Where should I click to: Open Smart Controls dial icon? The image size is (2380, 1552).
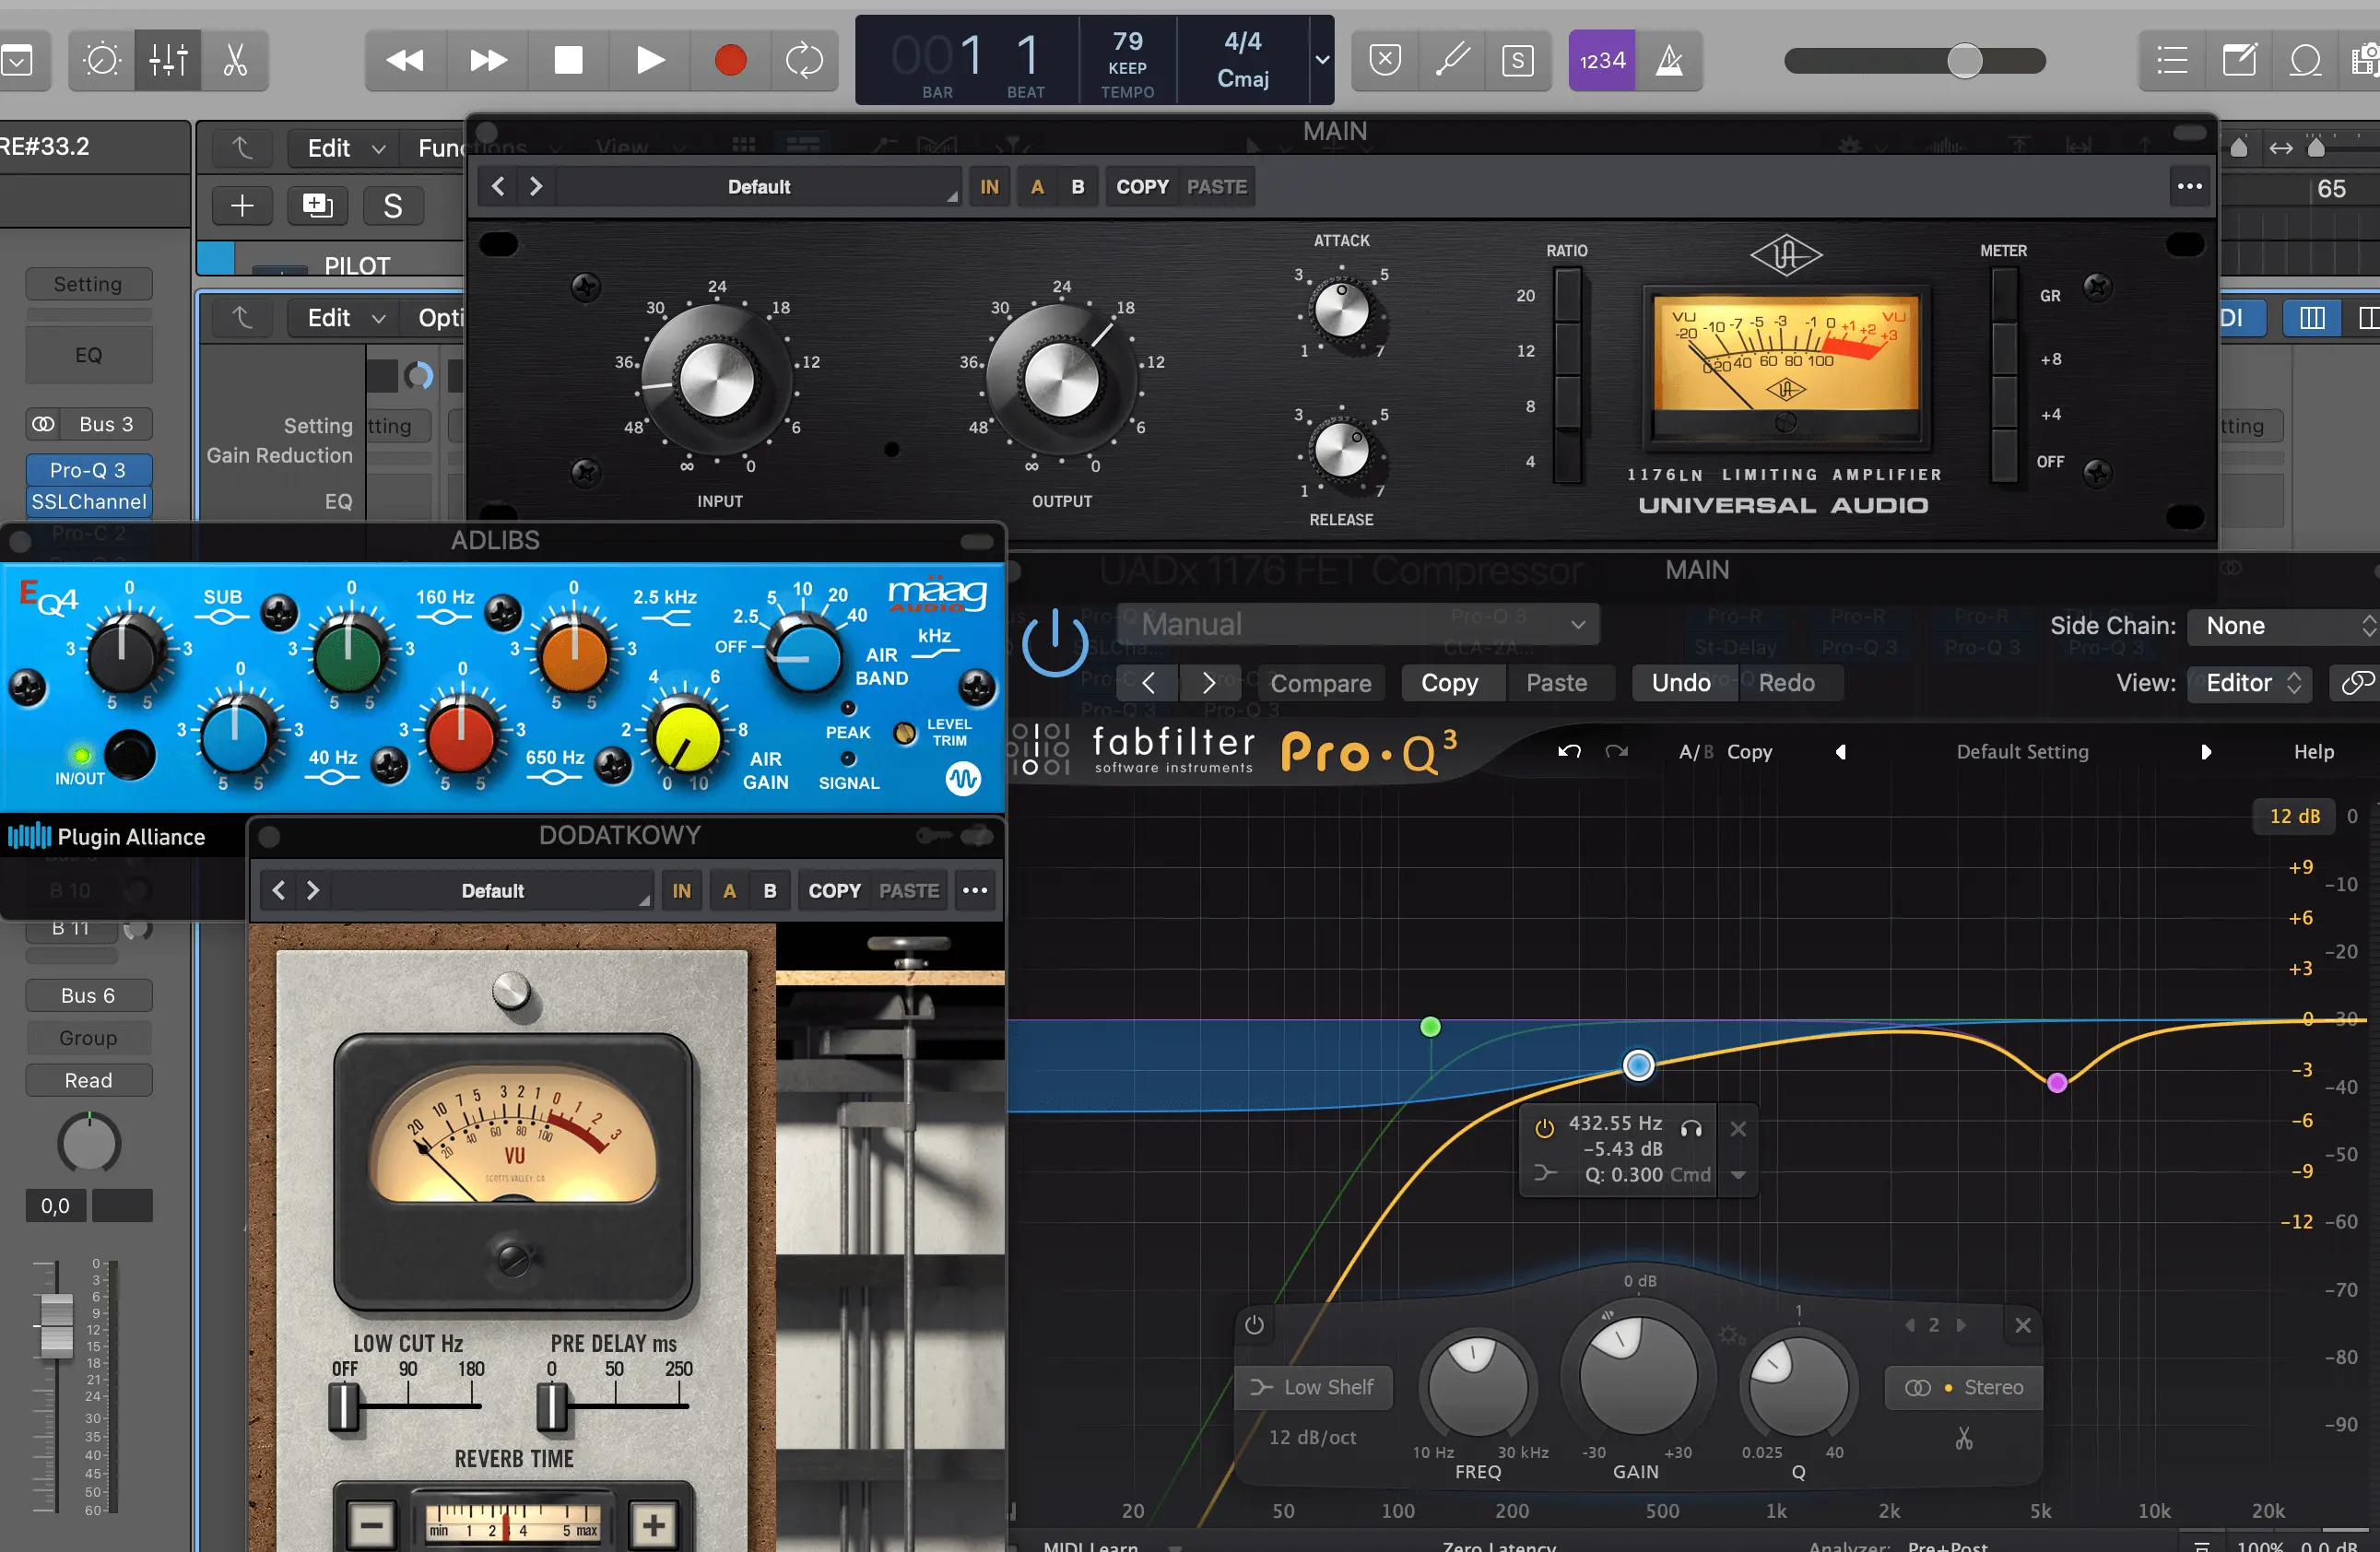pos(102,61)
